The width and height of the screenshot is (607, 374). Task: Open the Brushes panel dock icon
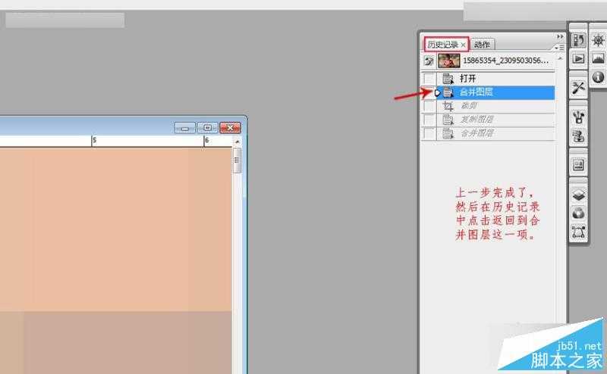click(x=578, y=117)
